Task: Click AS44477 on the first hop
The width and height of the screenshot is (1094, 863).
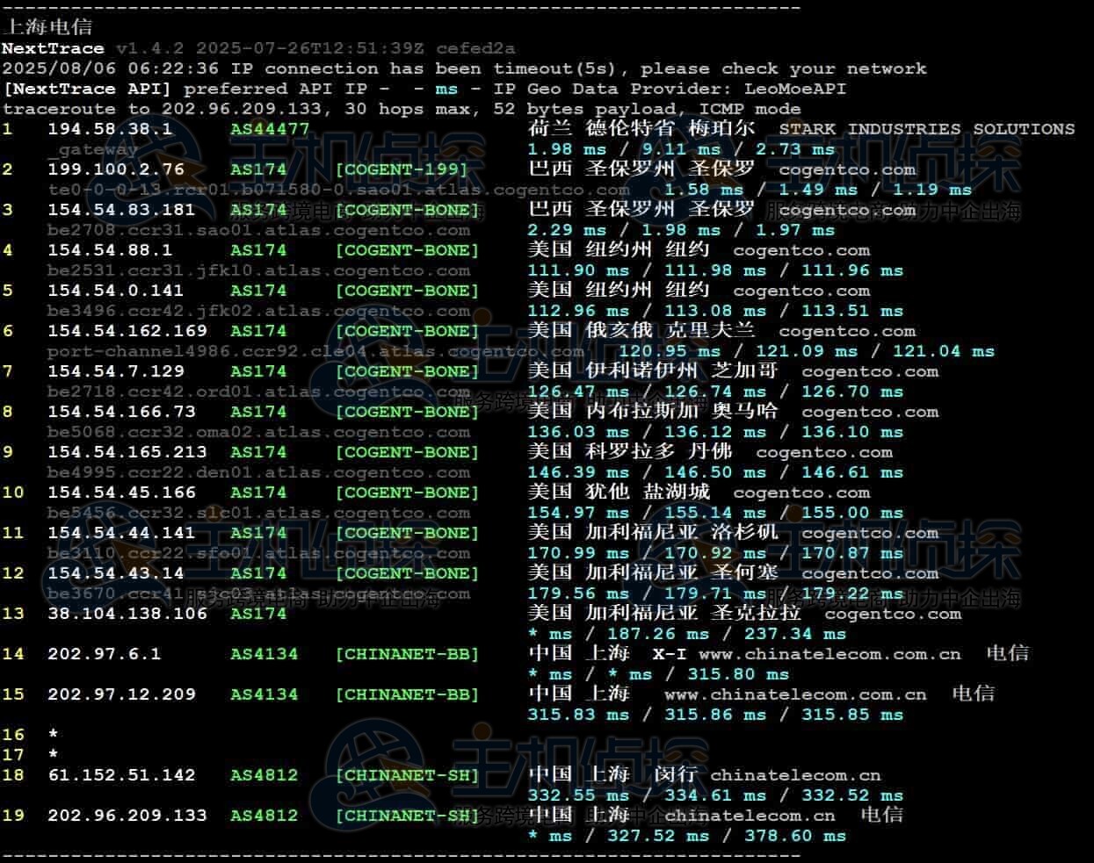Action: point(270,129)
